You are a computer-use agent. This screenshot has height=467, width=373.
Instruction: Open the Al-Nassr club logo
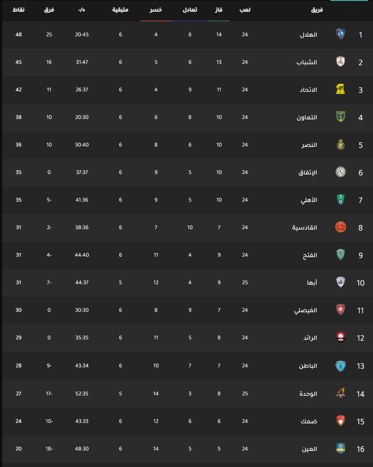coord(340,145)
